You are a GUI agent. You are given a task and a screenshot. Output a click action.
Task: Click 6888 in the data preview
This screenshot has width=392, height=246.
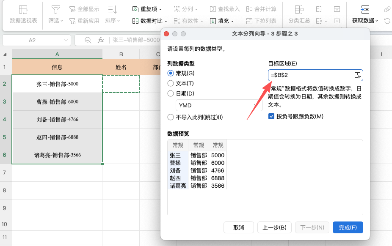pyautogui.click(x=218, y=178)
